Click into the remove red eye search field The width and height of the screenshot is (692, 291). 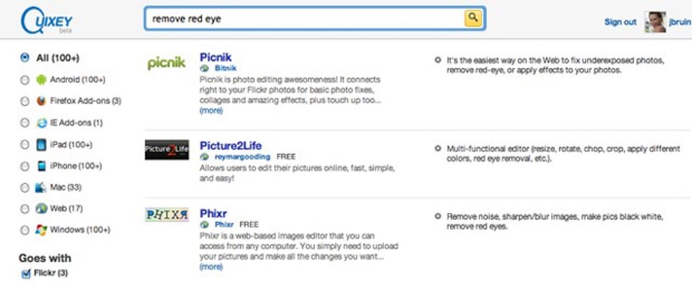(304, 19)
